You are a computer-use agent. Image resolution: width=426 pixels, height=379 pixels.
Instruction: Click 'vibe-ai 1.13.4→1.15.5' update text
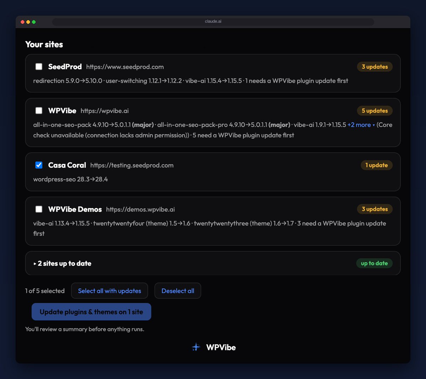pyautogui.click(x=61, y=223)
